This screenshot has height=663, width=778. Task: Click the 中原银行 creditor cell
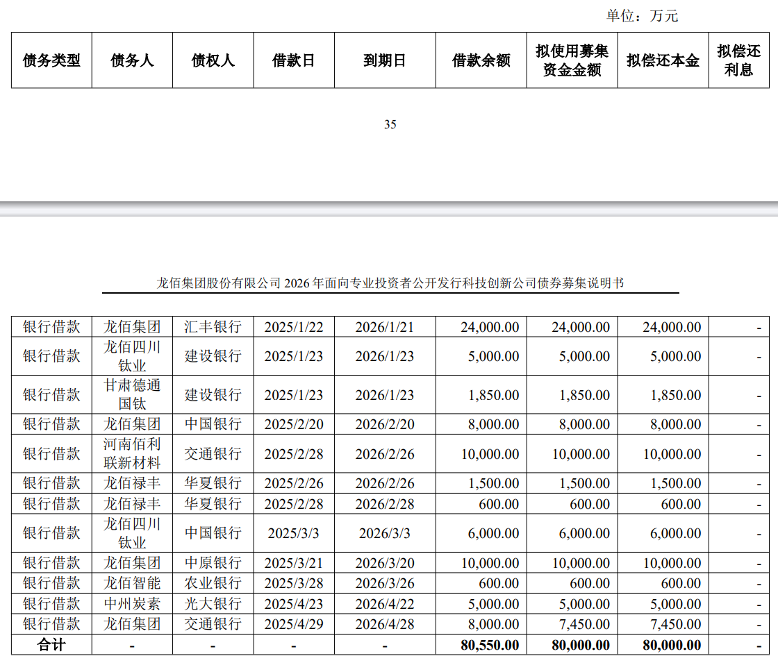[x=213, y=562]
